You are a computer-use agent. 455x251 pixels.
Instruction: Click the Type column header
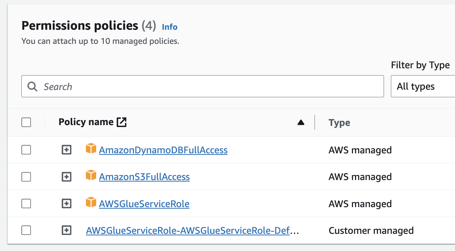[339, 122]
